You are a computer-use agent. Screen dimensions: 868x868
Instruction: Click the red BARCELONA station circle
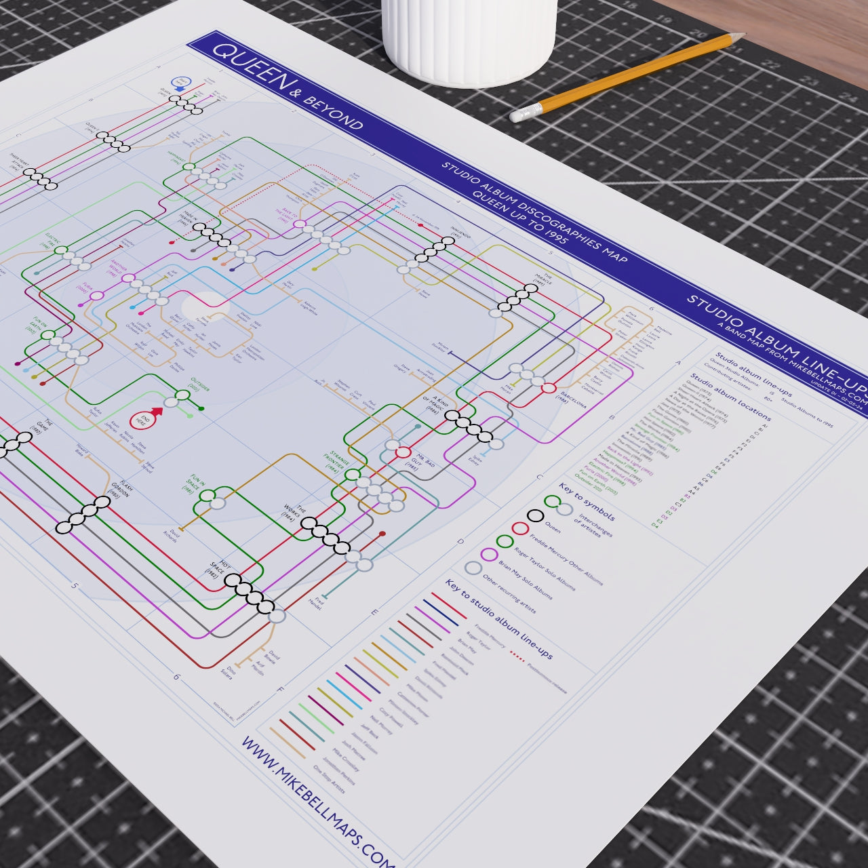(548, 388)
